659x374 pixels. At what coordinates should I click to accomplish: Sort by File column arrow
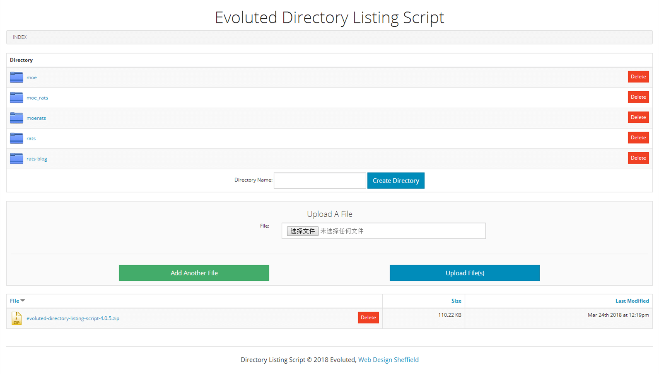[23, 301]
